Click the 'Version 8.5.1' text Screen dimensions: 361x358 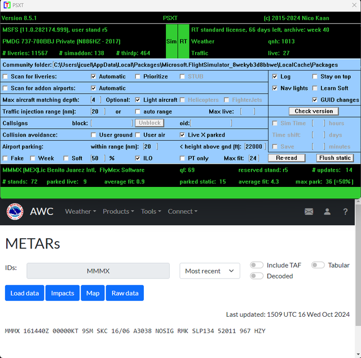click(x=19, y=18)
